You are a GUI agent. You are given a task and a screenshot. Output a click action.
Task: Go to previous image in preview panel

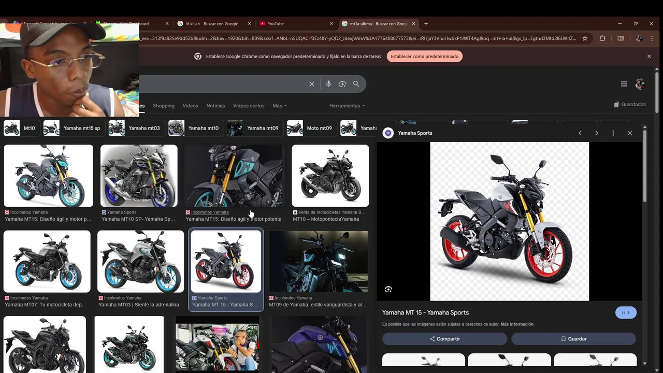tap(580, 133)
